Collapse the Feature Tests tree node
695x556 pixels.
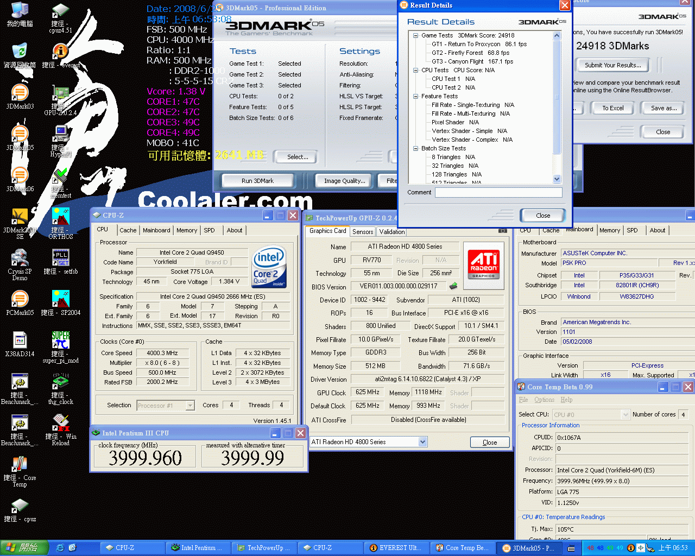point(415,96)
